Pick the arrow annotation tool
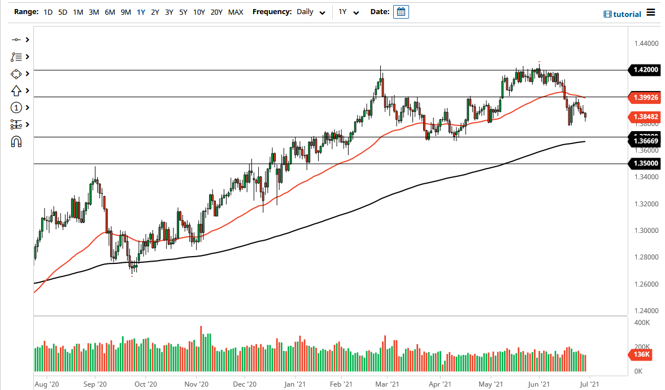Screen dimensions: 665x390 click(16, 90)
